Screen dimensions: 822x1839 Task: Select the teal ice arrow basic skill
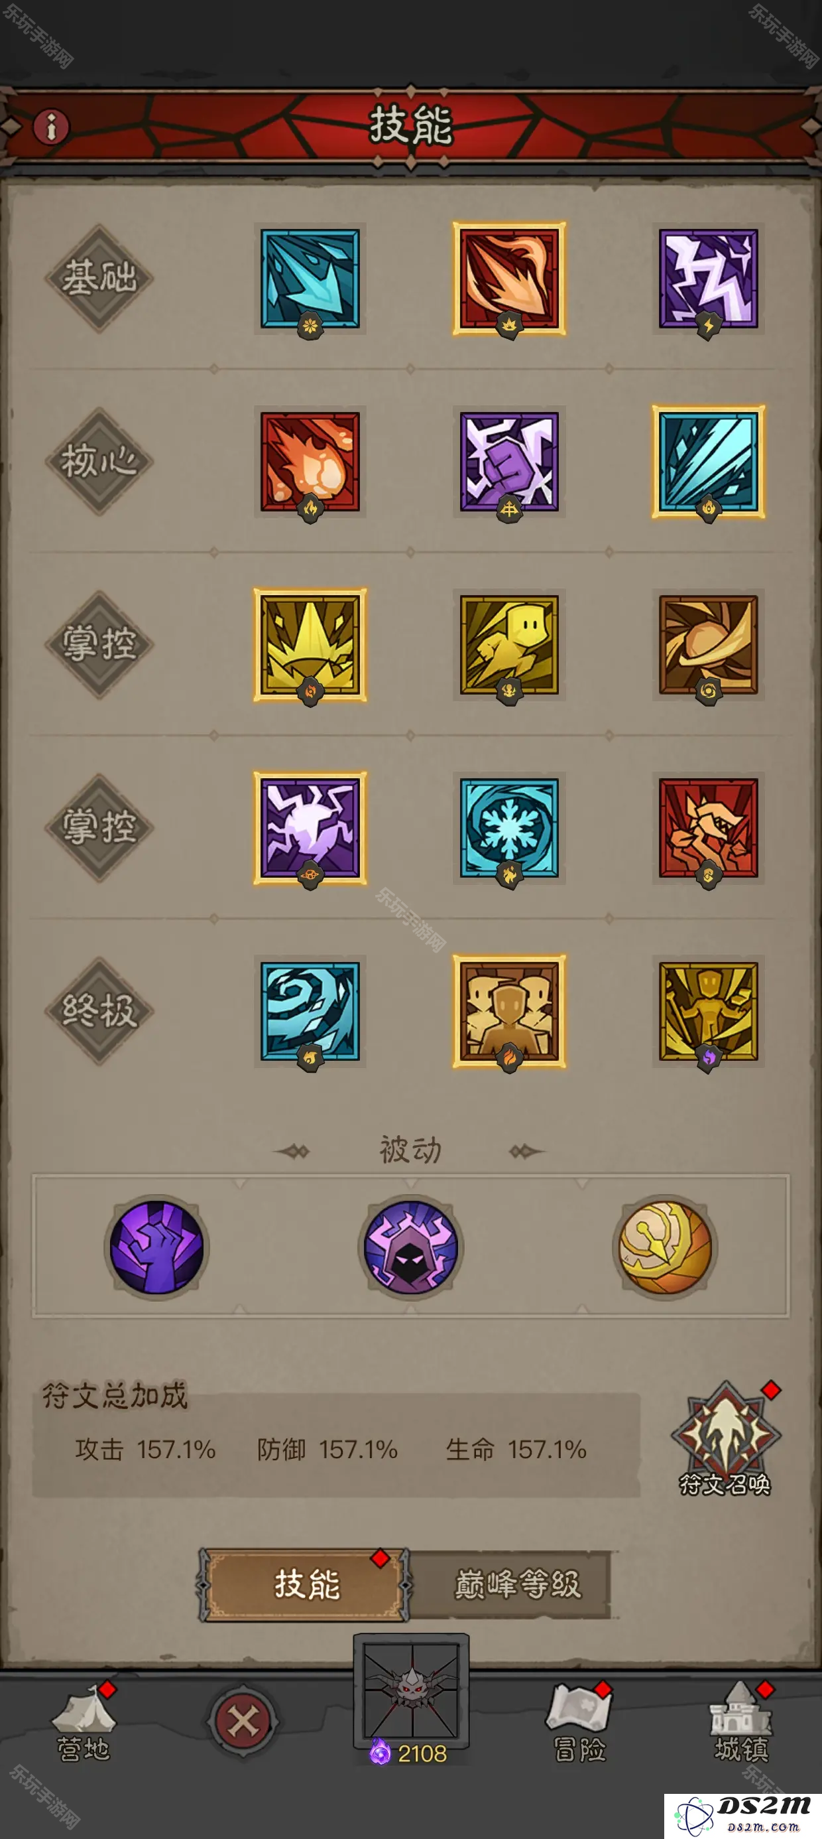click(x=310, y=279)
